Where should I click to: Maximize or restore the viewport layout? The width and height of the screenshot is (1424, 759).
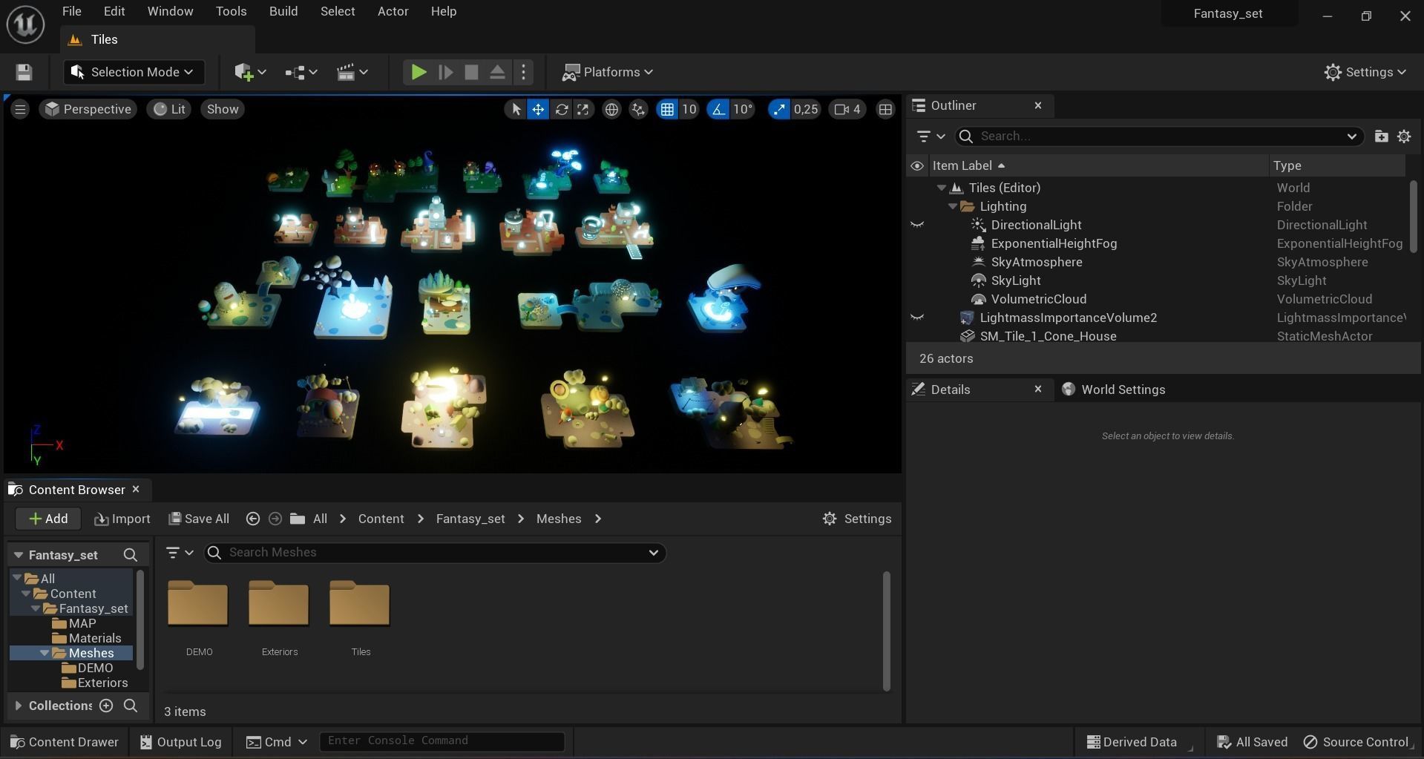point(885,110)
